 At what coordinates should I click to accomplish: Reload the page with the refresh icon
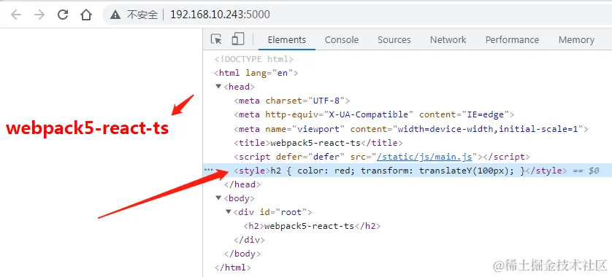pos(63,15)
